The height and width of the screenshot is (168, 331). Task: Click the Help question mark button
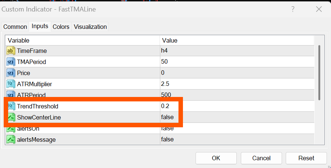click(x=293, y=9)
